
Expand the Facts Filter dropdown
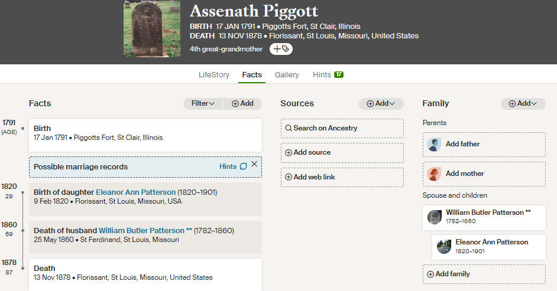(203, 103)
